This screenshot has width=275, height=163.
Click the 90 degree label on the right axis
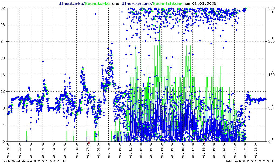(270, 108)
